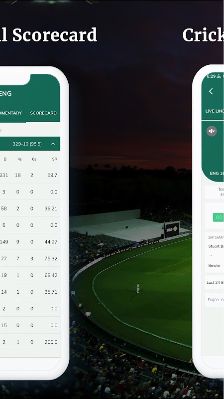Select the Stuart Br batsman entry
Image resolution: width=224 pixels, height=399 pixels.
click(x=216, y=246)
